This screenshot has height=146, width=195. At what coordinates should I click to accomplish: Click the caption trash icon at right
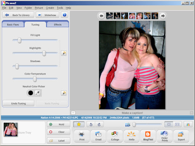click(192, 113)
